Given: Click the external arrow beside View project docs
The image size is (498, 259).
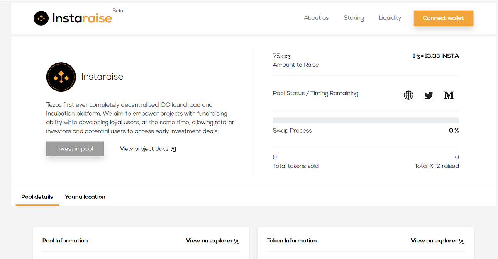Looking at the screenshot, I should (173, 149).
